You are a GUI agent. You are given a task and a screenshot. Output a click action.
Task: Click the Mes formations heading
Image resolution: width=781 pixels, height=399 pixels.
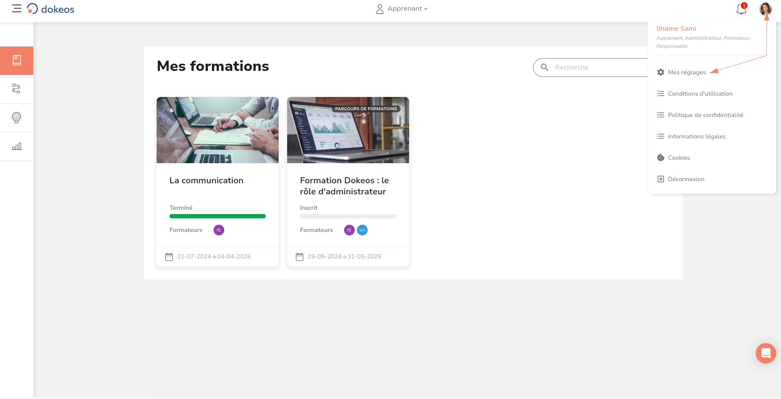click(x=213, y=66)
